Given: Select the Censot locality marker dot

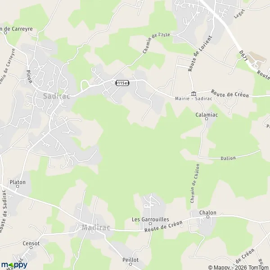Looking at the screenshot, I should click(31, 247).
